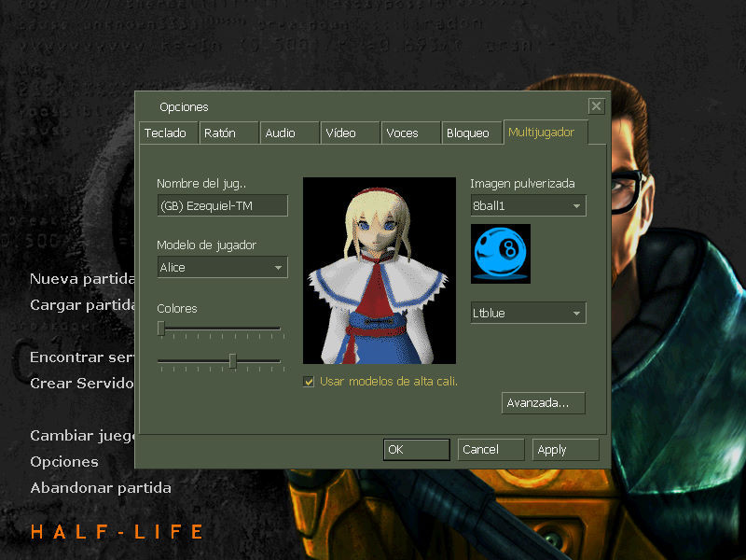Click the Alice player model preview
Image resolution: width=746 pixels, height=560 pixels.
tap(378, 271)
